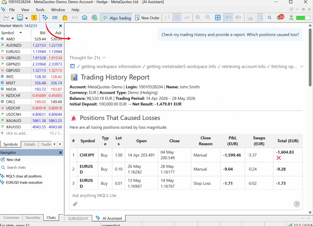Open the IDE MetaEditor toolbar button
Screen dimensions: 313x226
click(x=55, y=18)
